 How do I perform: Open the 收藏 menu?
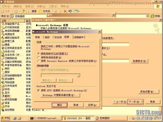click(x=41, y=6)
